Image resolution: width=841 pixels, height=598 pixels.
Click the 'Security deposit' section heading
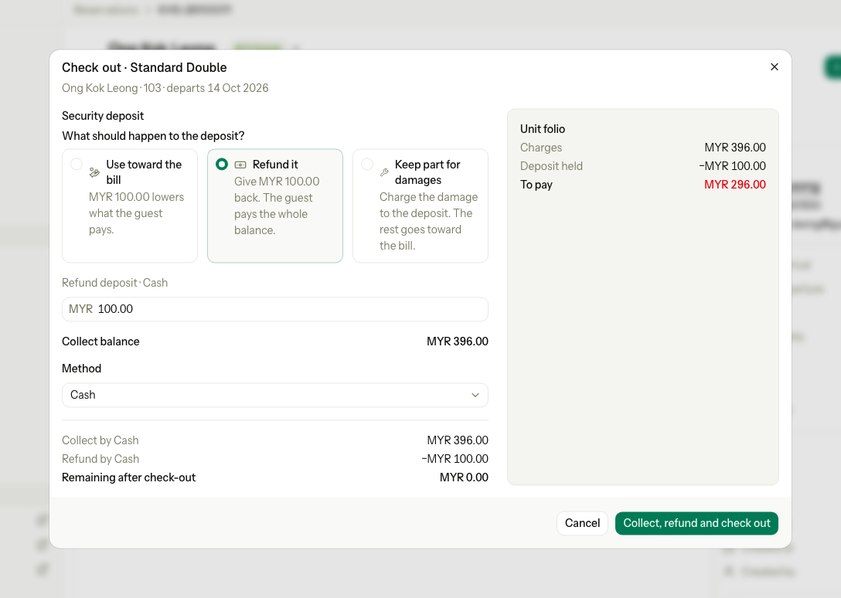click(x=103, y=116)
